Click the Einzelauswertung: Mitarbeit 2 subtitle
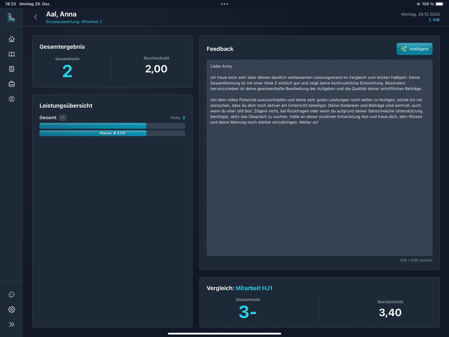 tap(74, 22)
